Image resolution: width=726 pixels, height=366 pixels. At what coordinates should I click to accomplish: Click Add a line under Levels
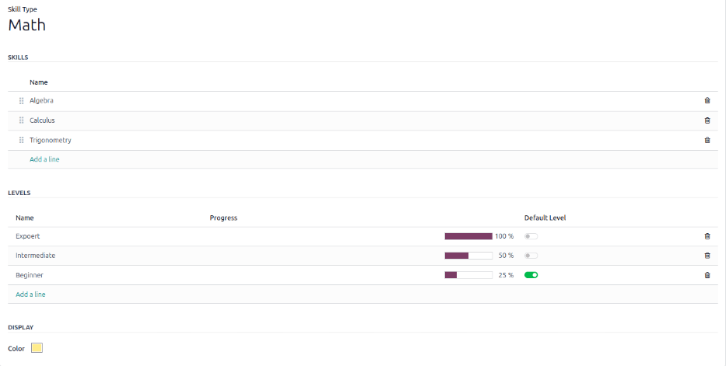pyautogui.click(x=30, y=295)
